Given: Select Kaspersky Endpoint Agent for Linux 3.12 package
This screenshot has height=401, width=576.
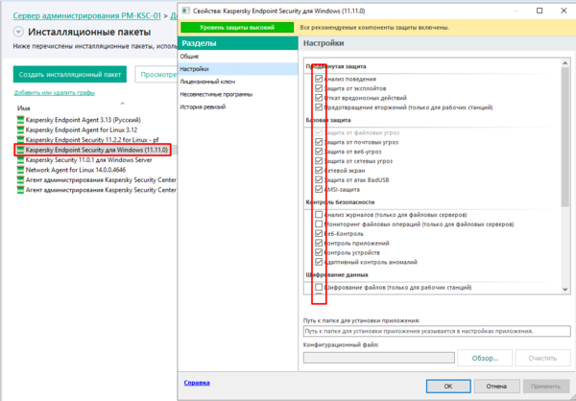Looking at the screenshot, I should pyautogui.click(x=82, y=130).
